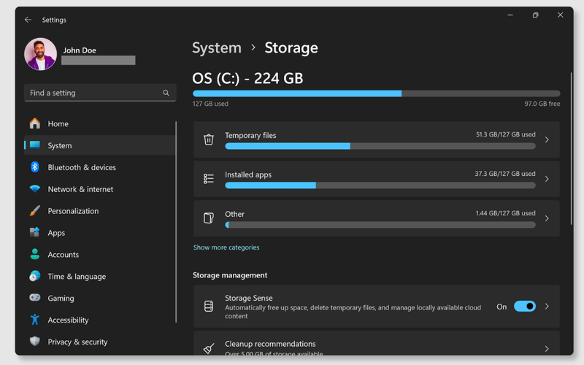Click the Installed apps usage bar

[x=380, y=185]
